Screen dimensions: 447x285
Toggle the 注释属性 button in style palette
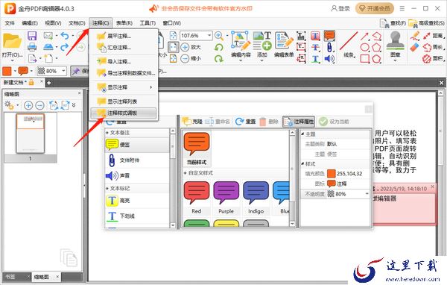pyautogui.click(x=299, y=122)
